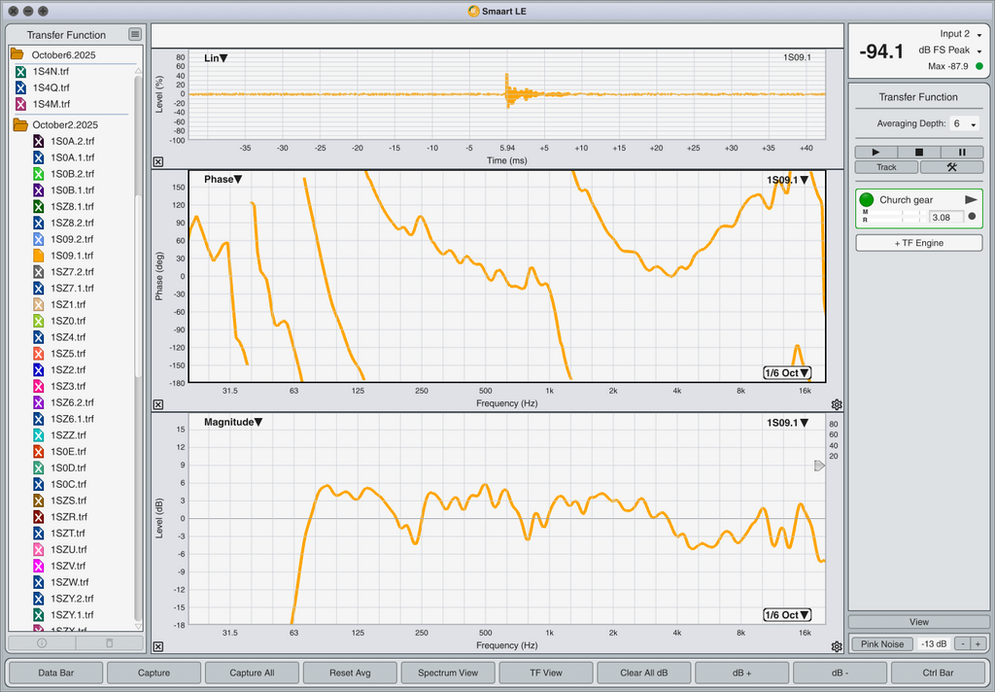995x692 pixels.
Task: Open Phase plot gear settings
Action: point(837,404)
